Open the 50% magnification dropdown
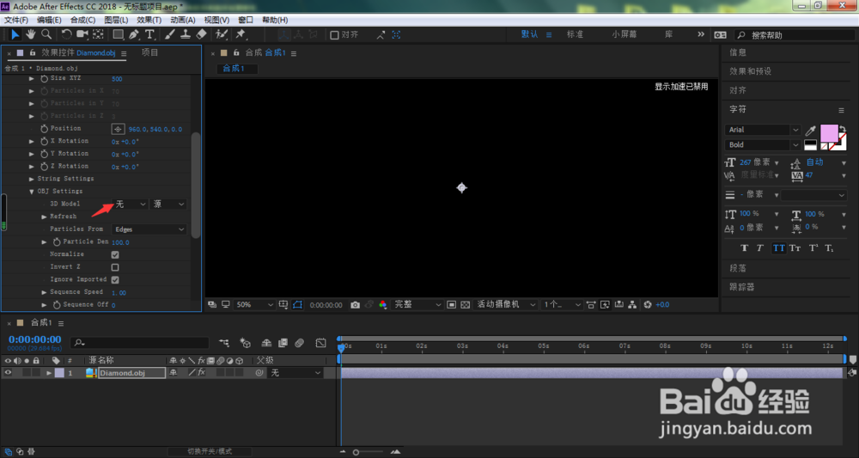 coord(253,304)
